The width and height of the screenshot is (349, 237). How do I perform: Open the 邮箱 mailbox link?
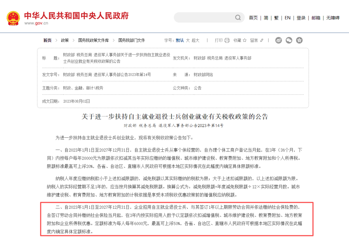[x=316, y=18]
